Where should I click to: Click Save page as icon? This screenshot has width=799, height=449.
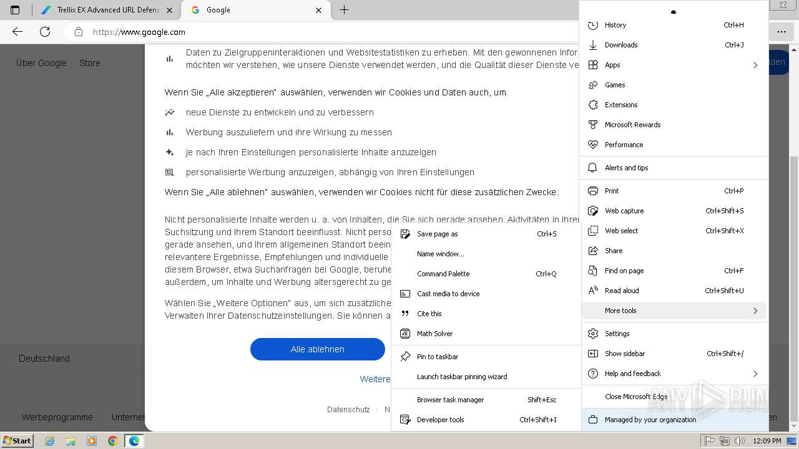click(x=405, y=234)
